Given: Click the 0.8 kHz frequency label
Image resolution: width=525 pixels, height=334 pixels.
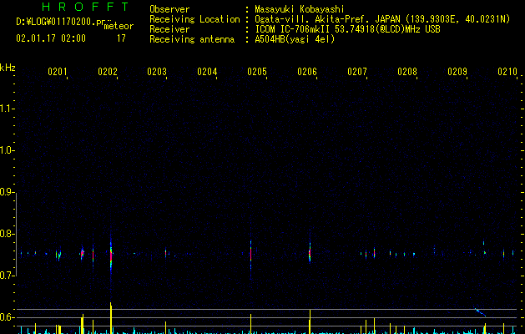Looking at the screenshot, I should coord(6,234).
